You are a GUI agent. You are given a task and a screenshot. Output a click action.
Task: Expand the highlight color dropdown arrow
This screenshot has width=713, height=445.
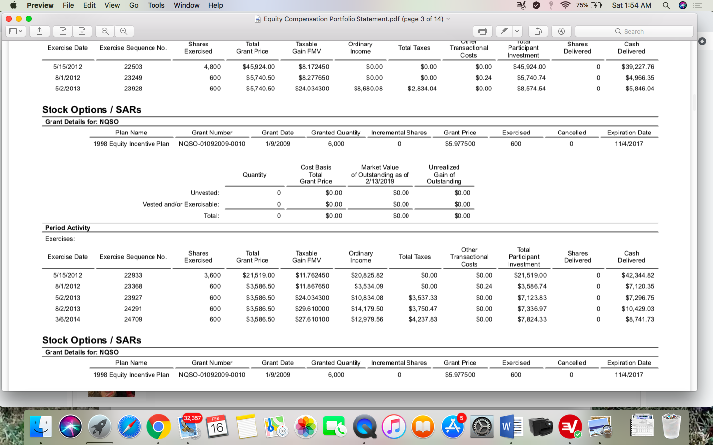pyautogui.click(x=517, y=31)
